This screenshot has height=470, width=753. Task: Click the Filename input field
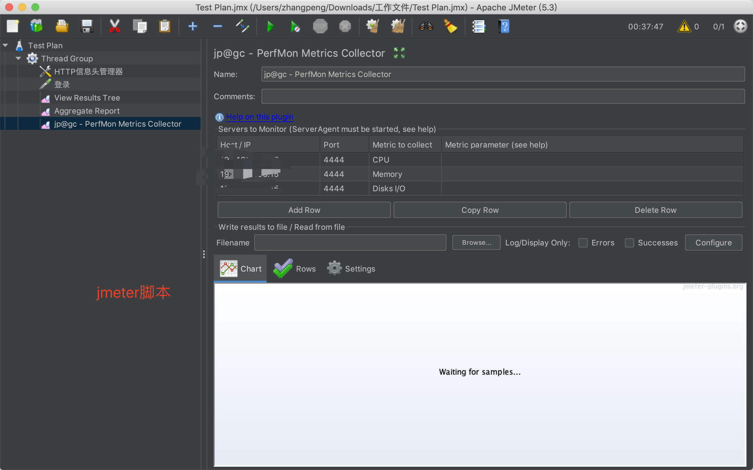tap(350, 243)
